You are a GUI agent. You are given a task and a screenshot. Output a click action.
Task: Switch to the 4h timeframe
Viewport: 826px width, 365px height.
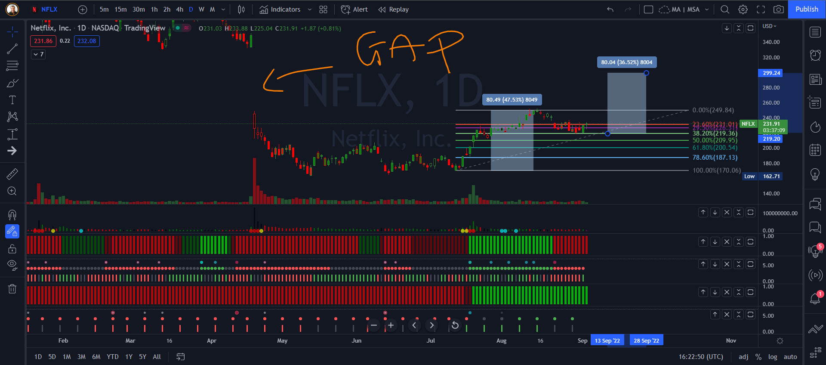click(x=179, y=9)
